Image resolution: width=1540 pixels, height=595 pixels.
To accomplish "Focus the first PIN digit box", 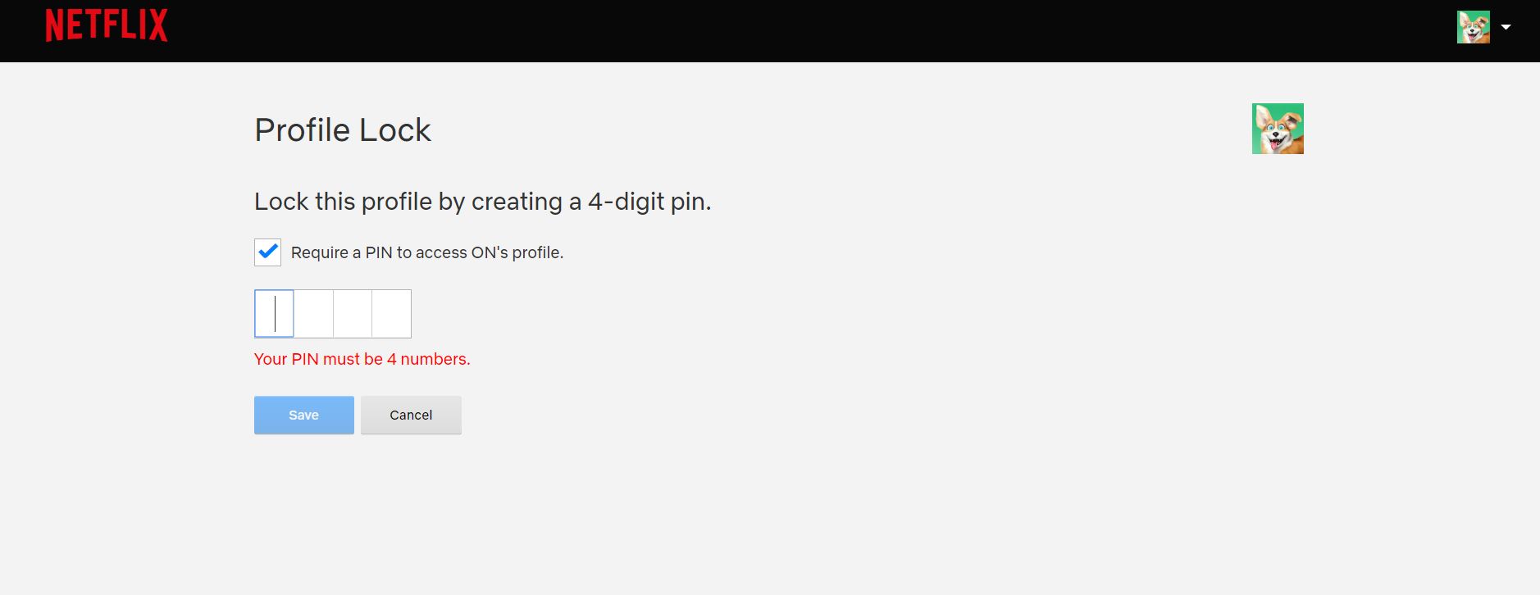I will [x=274, y=313].
